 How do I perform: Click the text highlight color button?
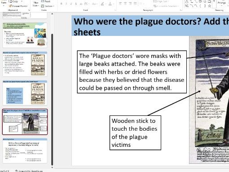pos(102,4)
